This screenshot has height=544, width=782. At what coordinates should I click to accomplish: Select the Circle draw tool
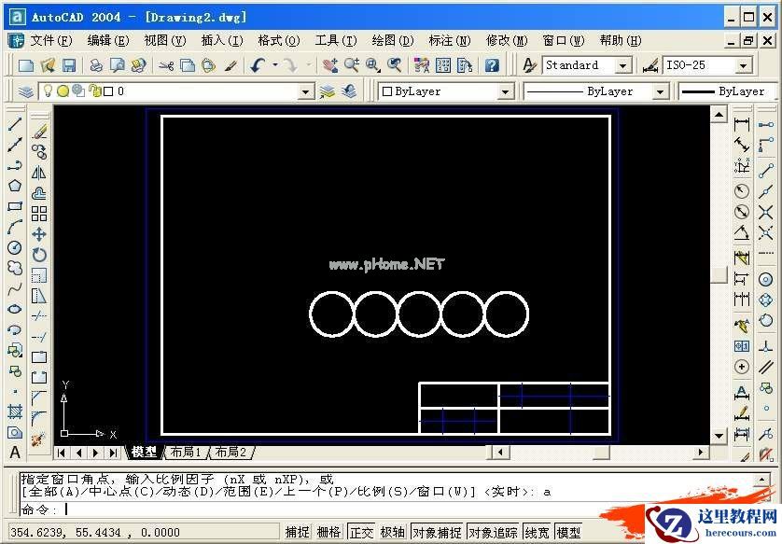15,248
